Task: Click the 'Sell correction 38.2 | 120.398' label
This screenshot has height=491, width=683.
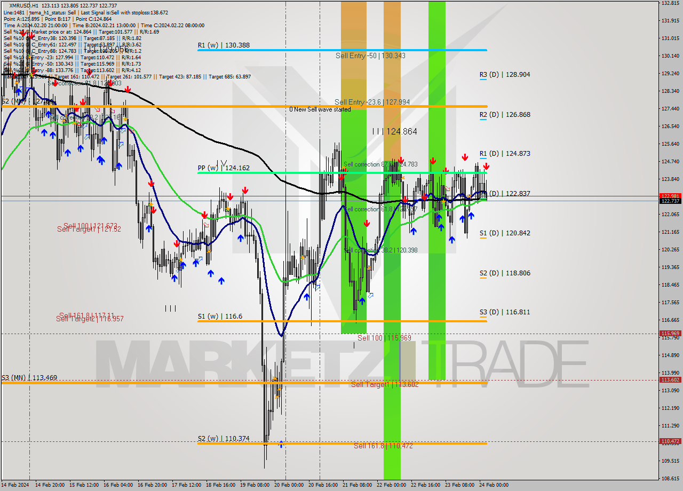Action: 381,250
